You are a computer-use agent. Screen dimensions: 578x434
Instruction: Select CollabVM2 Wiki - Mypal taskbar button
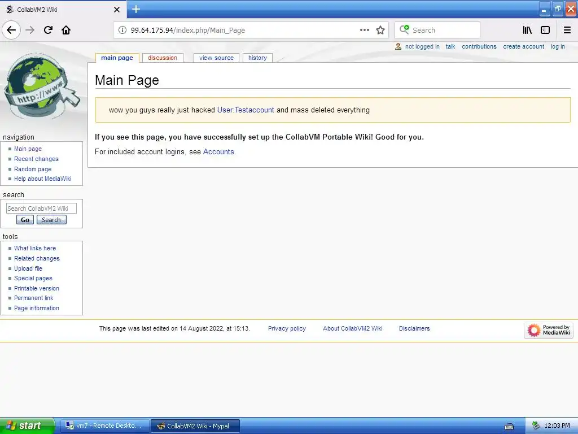coord(195,426)
